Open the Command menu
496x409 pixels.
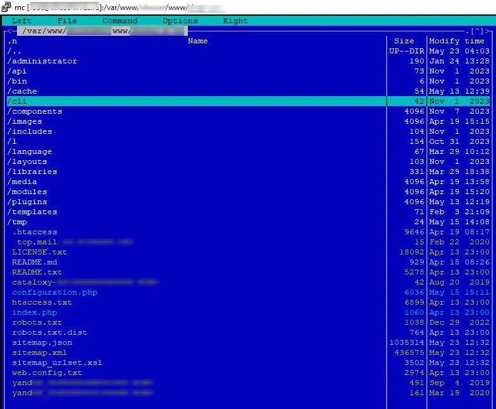pos(120,21)
